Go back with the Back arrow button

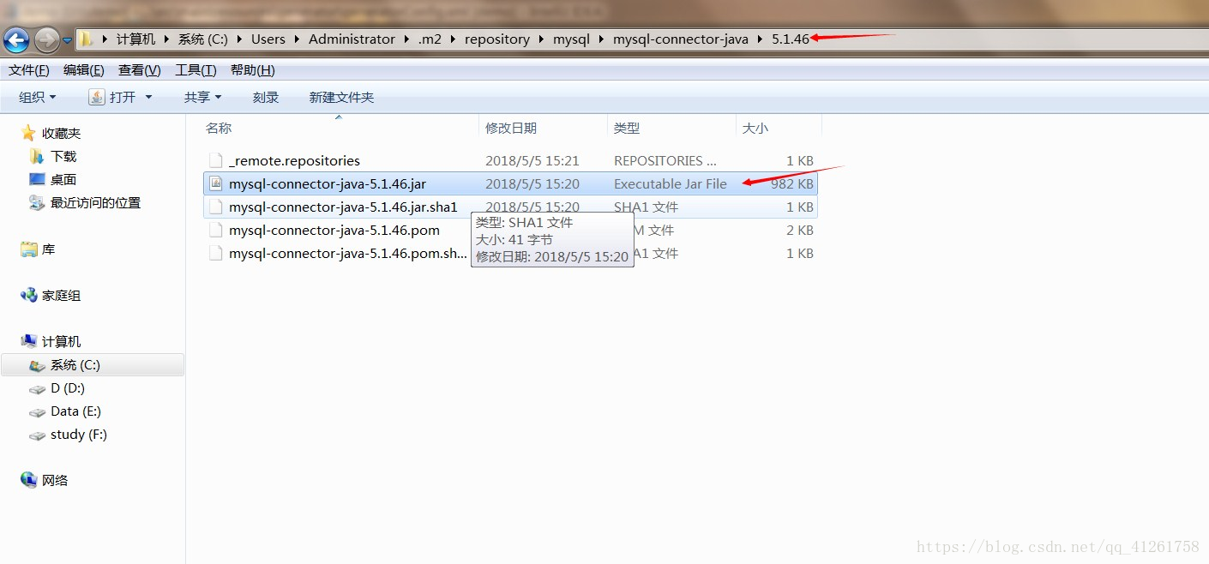(x=16, y=39)
